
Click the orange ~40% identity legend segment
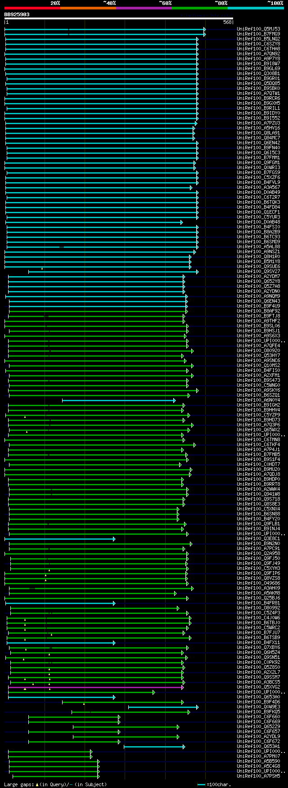88,8
